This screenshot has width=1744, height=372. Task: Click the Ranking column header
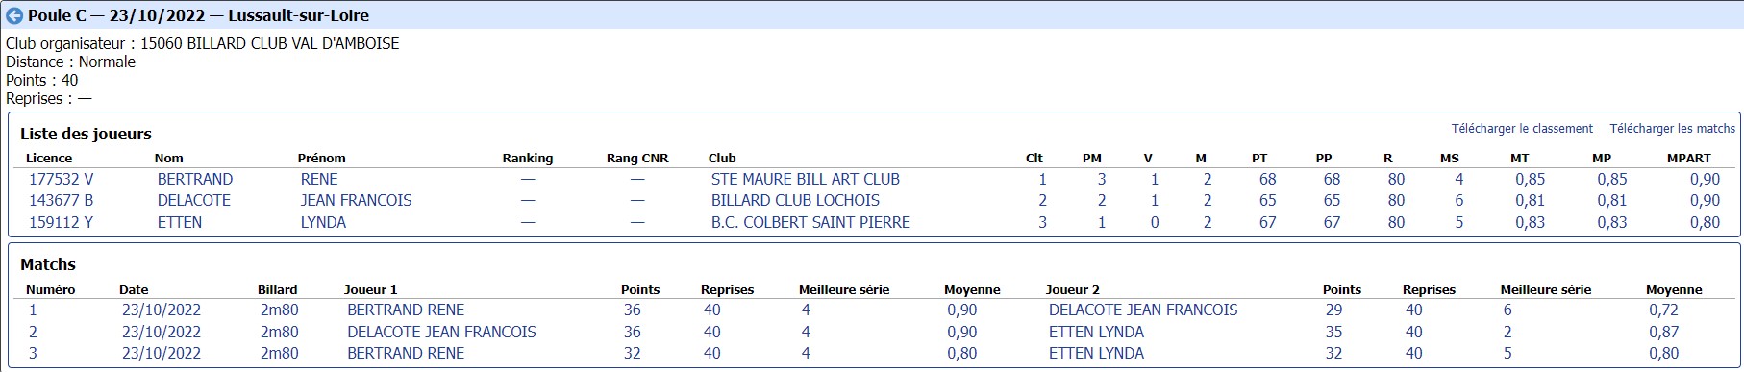coord(528,158)
